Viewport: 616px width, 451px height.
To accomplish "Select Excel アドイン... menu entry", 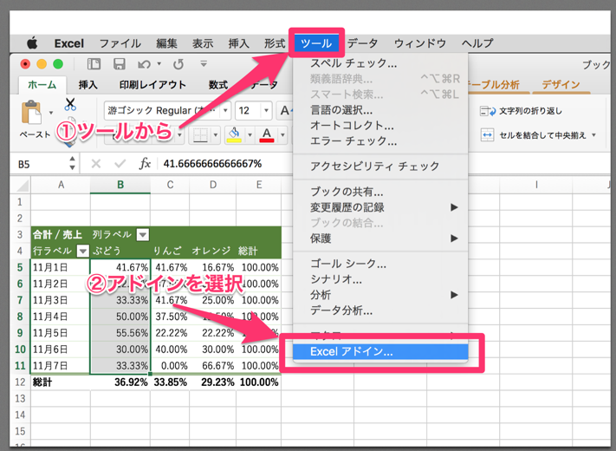I will pos(380,351).
